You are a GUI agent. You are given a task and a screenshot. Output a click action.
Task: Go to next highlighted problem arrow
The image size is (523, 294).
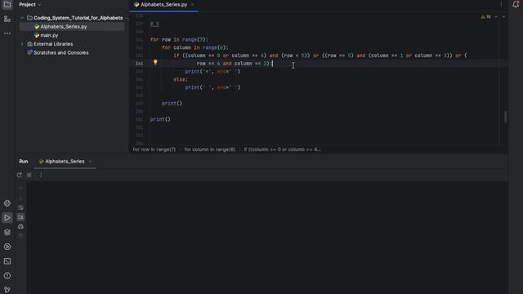click(x=503, y=16)
